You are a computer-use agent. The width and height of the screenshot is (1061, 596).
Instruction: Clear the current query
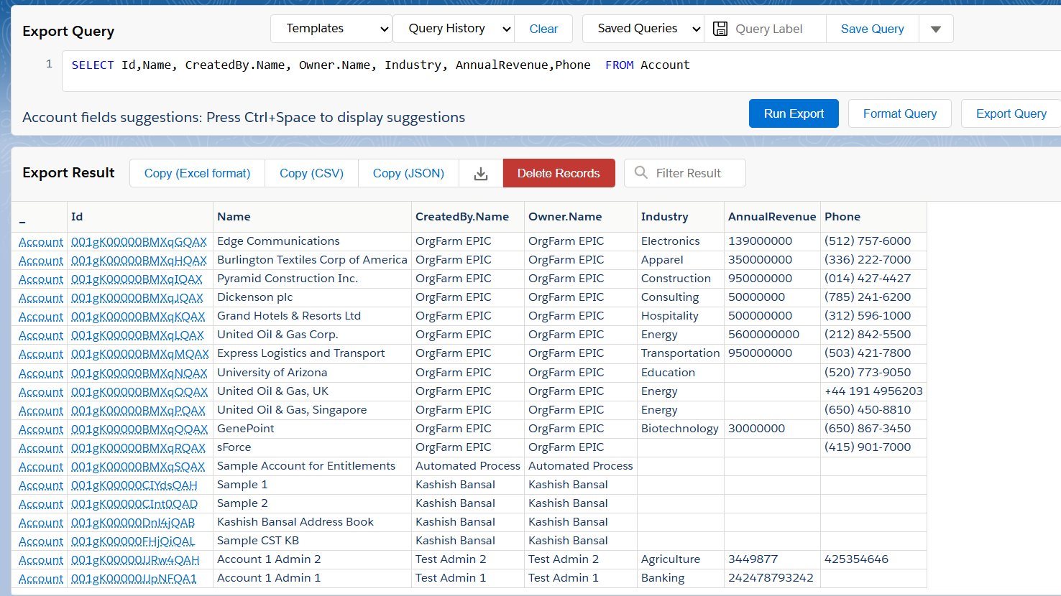click(x=543, y=29)
